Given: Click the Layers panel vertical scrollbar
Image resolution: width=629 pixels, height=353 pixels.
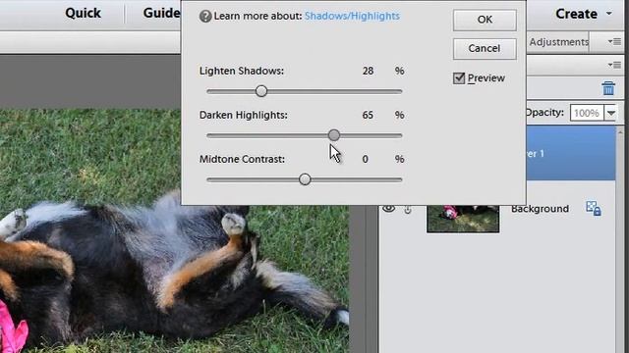Looking at the screenshot, I should 620,240.
